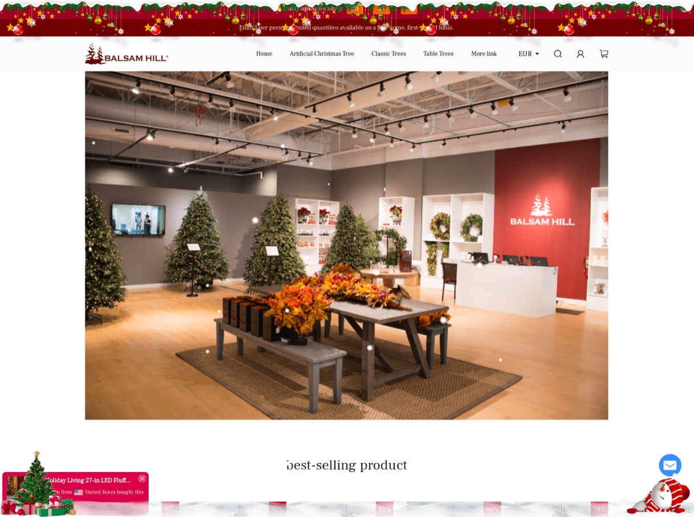Go to the Home menu item
This screenshot has width=694, height=517.
point(264,53)
